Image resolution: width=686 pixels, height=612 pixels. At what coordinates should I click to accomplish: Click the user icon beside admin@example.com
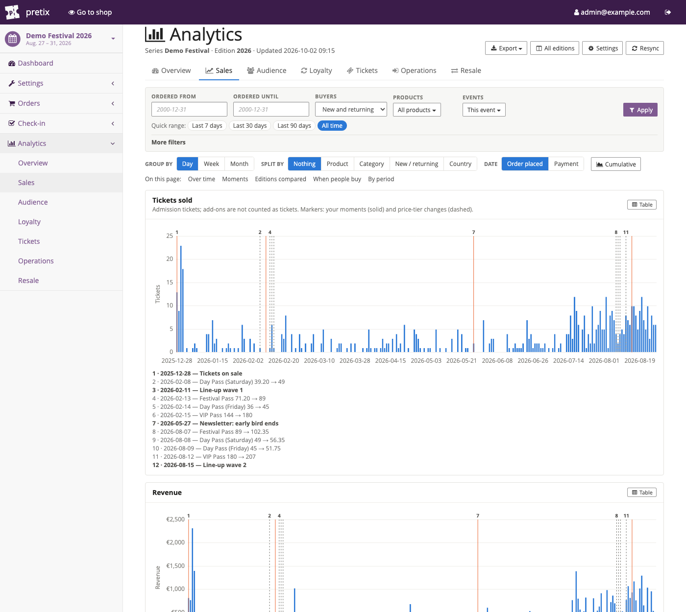(576, 12)
